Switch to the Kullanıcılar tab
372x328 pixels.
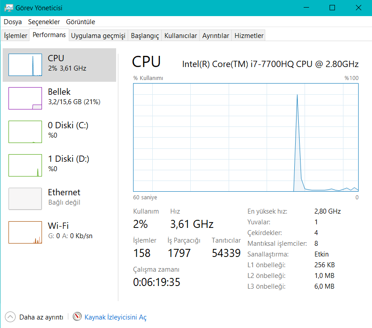(180, 36)
